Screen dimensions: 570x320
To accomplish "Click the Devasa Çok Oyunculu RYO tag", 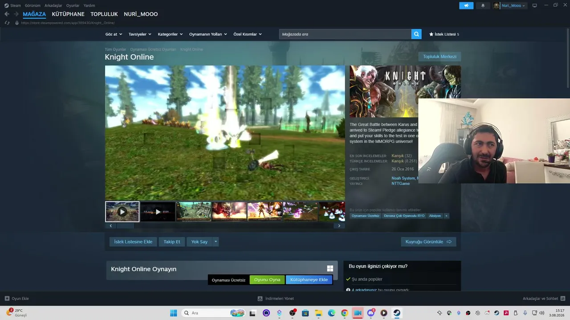I will [404, 216].
